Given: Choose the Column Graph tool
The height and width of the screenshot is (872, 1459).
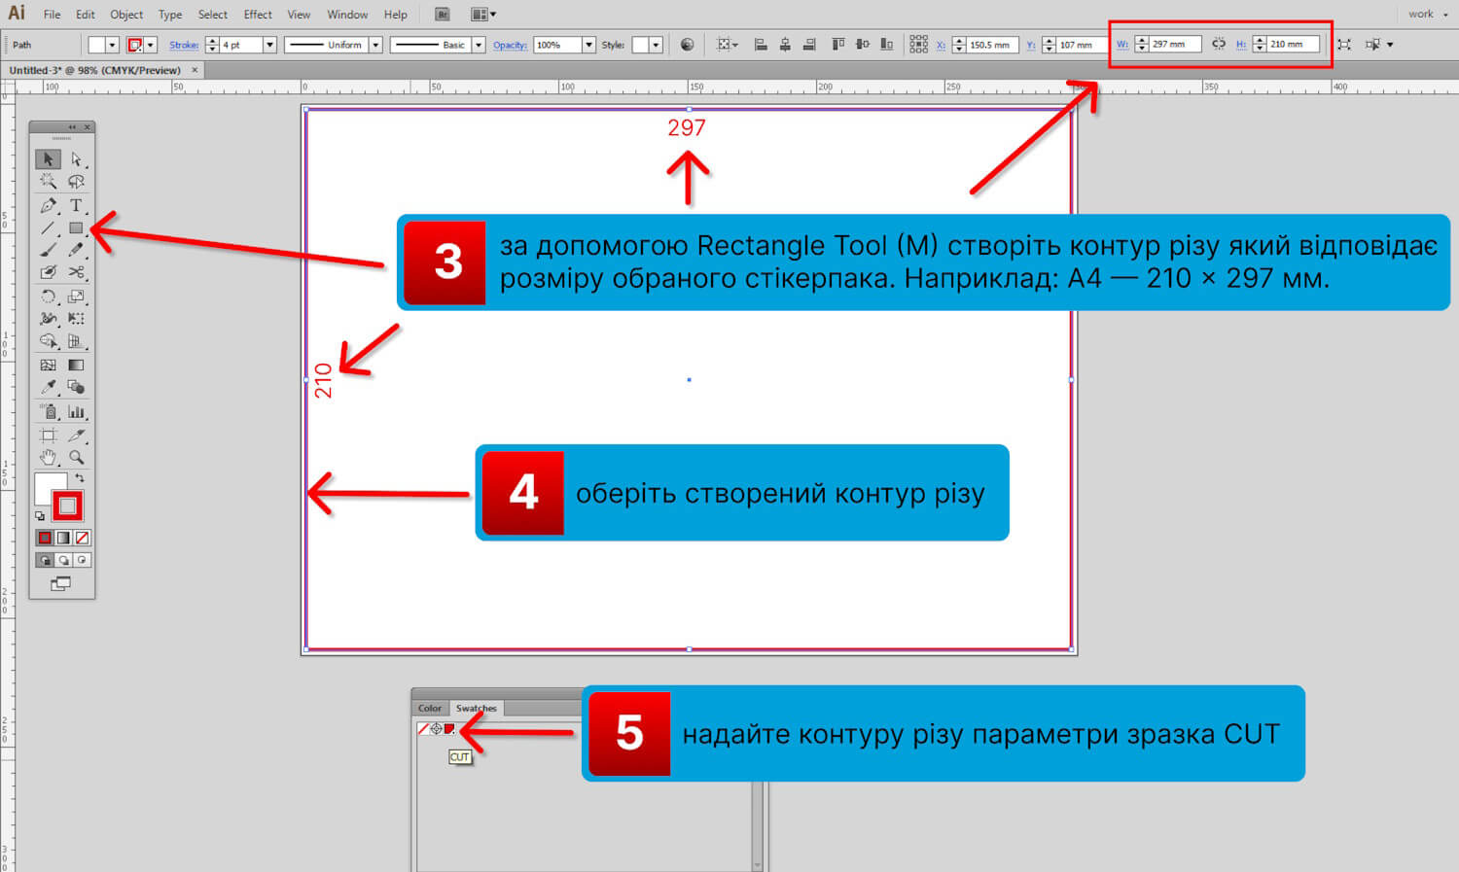Looking at the screenshot, I should pos(76,412).
